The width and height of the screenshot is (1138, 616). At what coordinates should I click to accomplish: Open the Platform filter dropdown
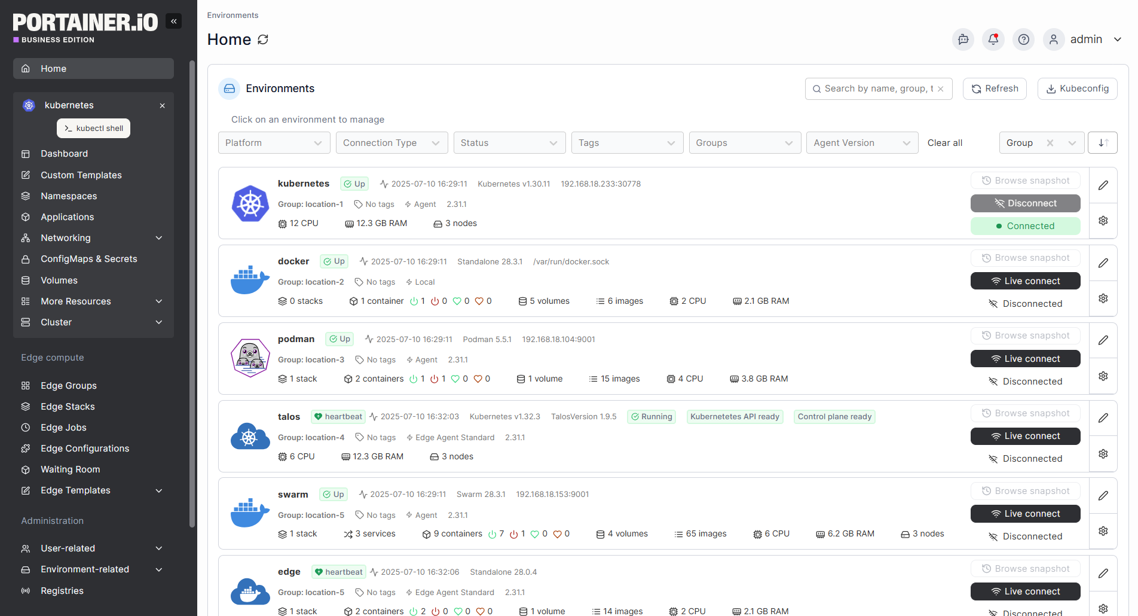(x=274, y=142)
